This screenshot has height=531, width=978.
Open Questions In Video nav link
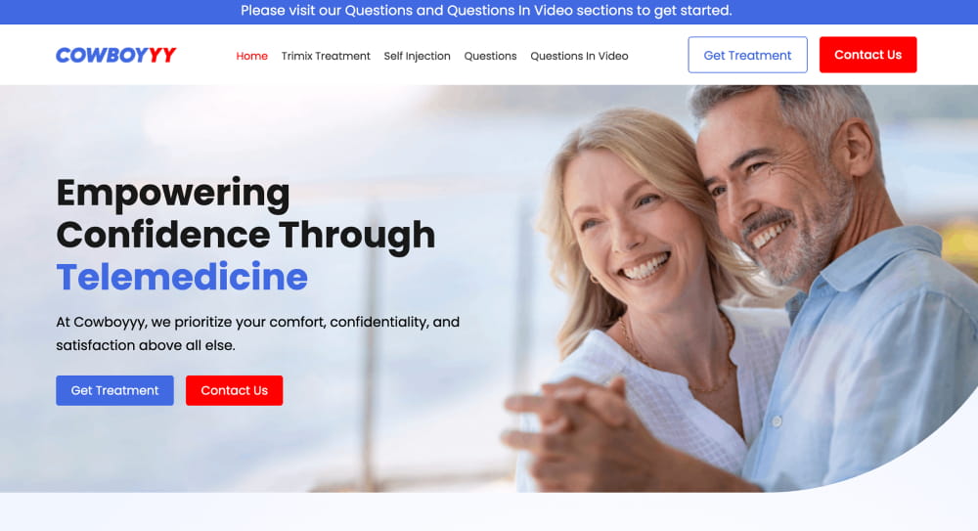pyautogui.click(x=579, y=56)
